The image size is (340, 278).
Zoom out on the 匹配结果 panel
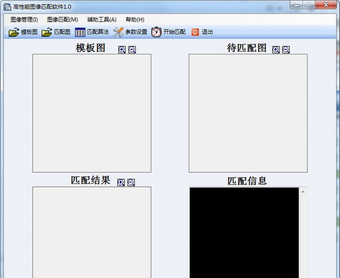[131, 182]
